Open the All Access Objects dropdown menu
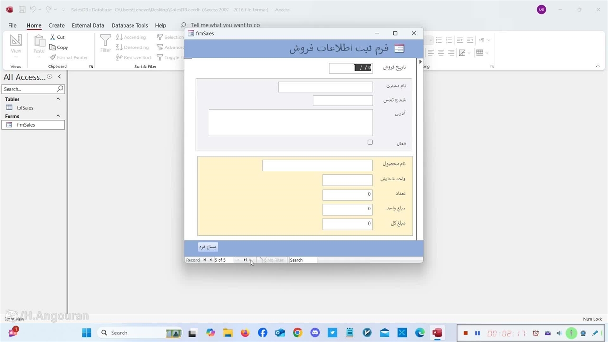The height and width of the screenshot is (342, 608). pyautogui.click(x=49, y=77)
